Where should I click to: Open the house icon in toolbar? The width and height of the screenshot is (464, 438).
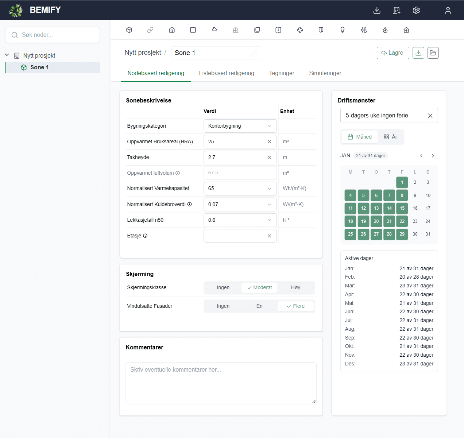(172, 30)
